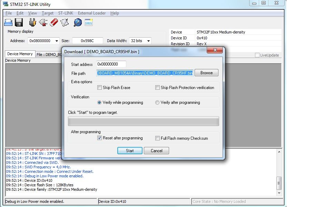Open the External Loader menu
Viewport: 334px width, 207px height.
[91, 13]
